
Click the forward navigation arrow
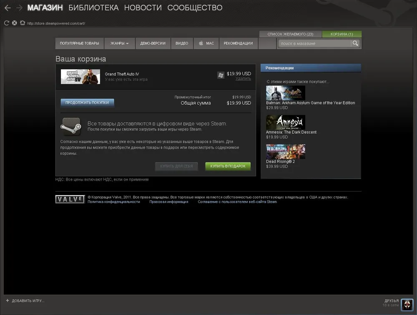(x=19, y=8)
